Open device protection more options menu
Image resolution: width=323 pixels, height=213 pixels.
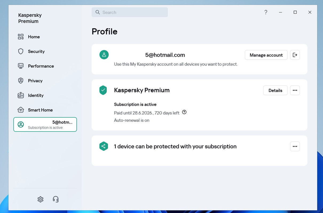point(295,146)
